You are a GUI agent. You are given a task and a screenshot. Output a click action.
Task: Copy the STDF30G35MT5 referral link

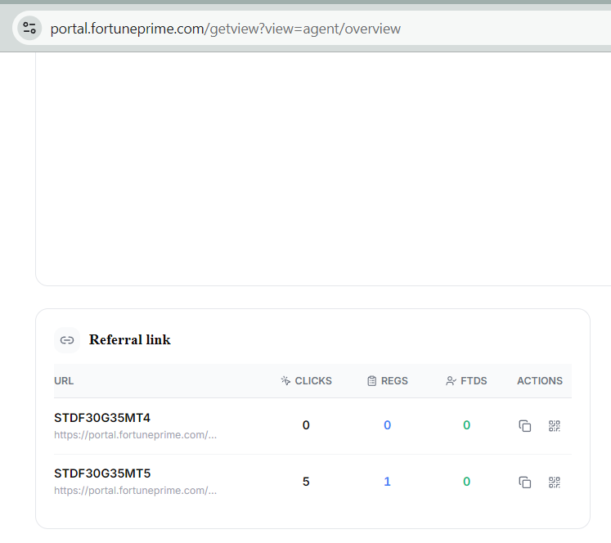point(525,482)
